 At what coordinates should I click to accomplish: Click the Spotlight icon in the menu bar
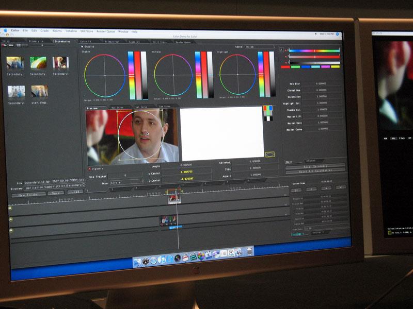pyautogui.click(x=338, y=34)
